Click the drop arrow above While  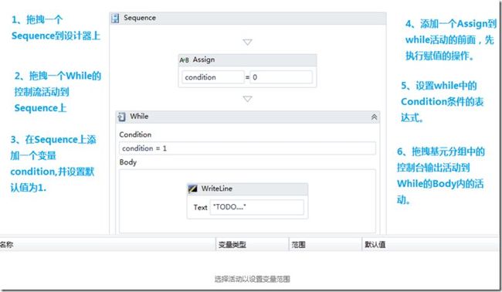tap(247, 99)
